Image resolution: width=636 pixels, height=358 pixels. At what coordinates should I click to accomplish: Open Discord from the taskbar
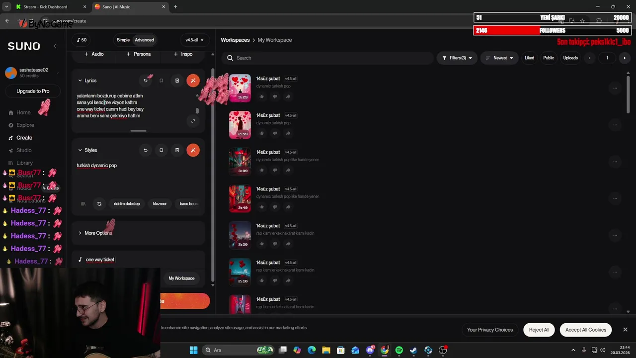coord(370,350)
